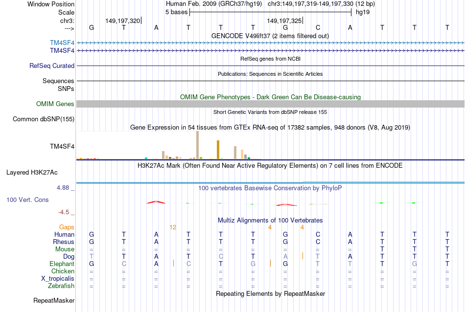
Task: Click the position label 149,197,320
Action: (x=122, y=21)
